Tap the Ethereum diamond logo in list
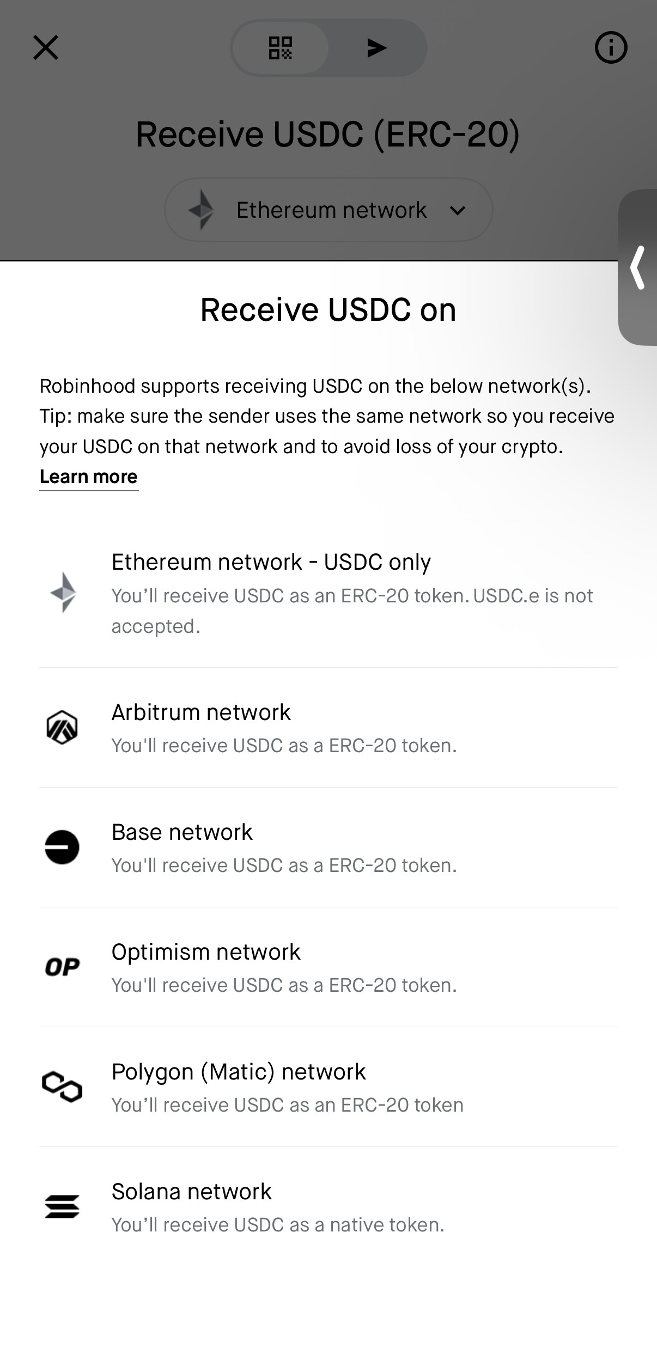Viewport: 657px width, 1348px height. pyautogui.click(x=63, y=593)
